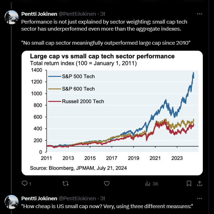Click @PenttiJokinen handle on second tweet
Image resolution: width=214 pixels, height=214 pixels.
pos(77,199)
